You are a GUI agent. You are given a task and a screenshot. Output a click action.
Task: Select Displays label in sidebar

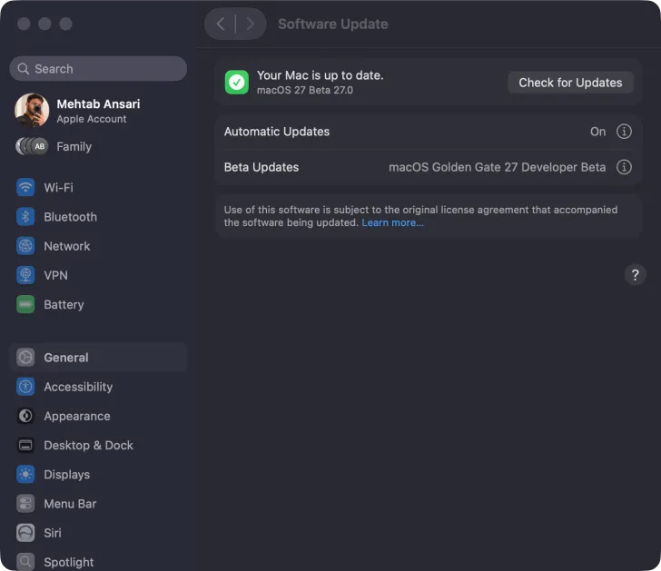tap(66, 475)
